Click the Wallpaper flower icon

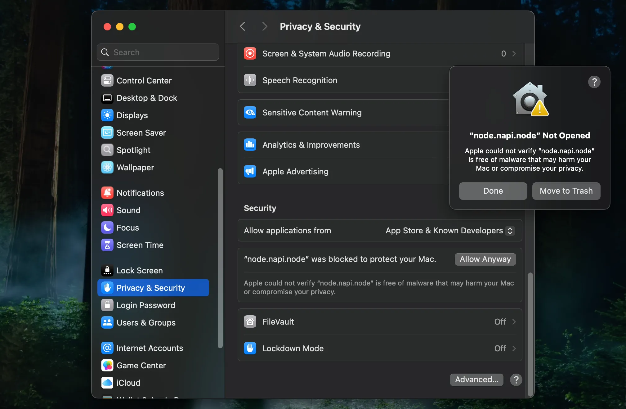[107, 168]
